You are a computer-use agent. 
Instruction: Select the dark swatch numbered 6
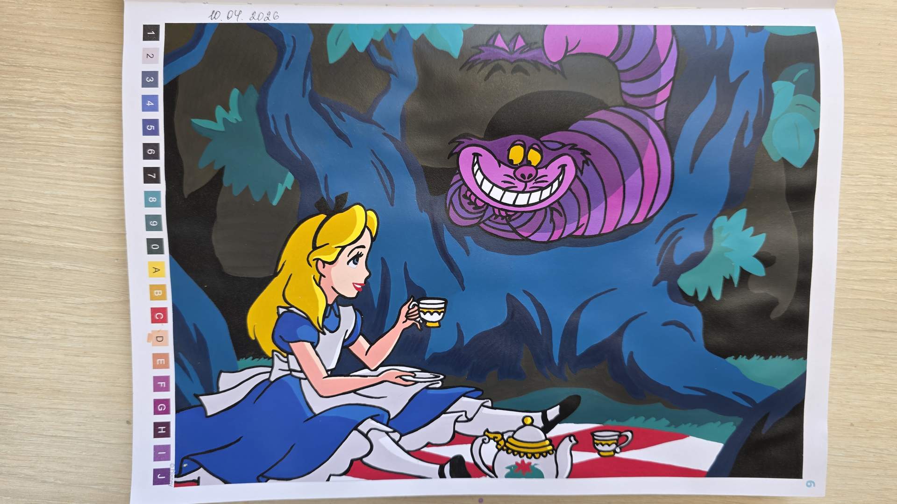(151, 151)
